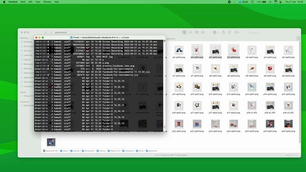Select p14-split3.png thumbnail
Viewport: 306px width, 172px height.
[288, 87]
